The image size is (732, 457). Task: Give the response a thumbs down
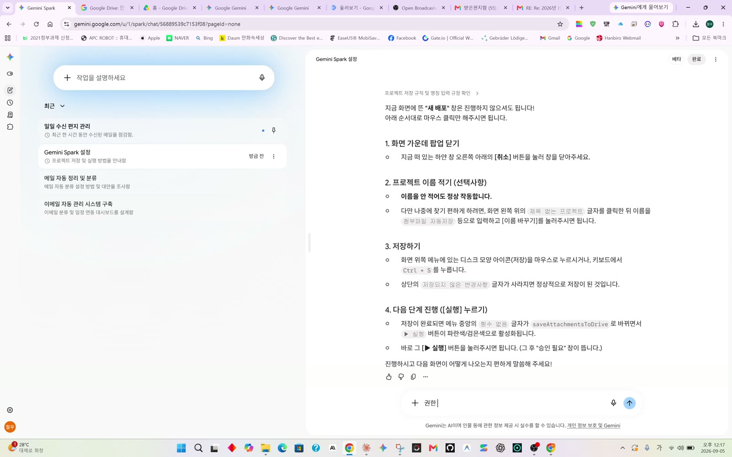coord(401,377)
